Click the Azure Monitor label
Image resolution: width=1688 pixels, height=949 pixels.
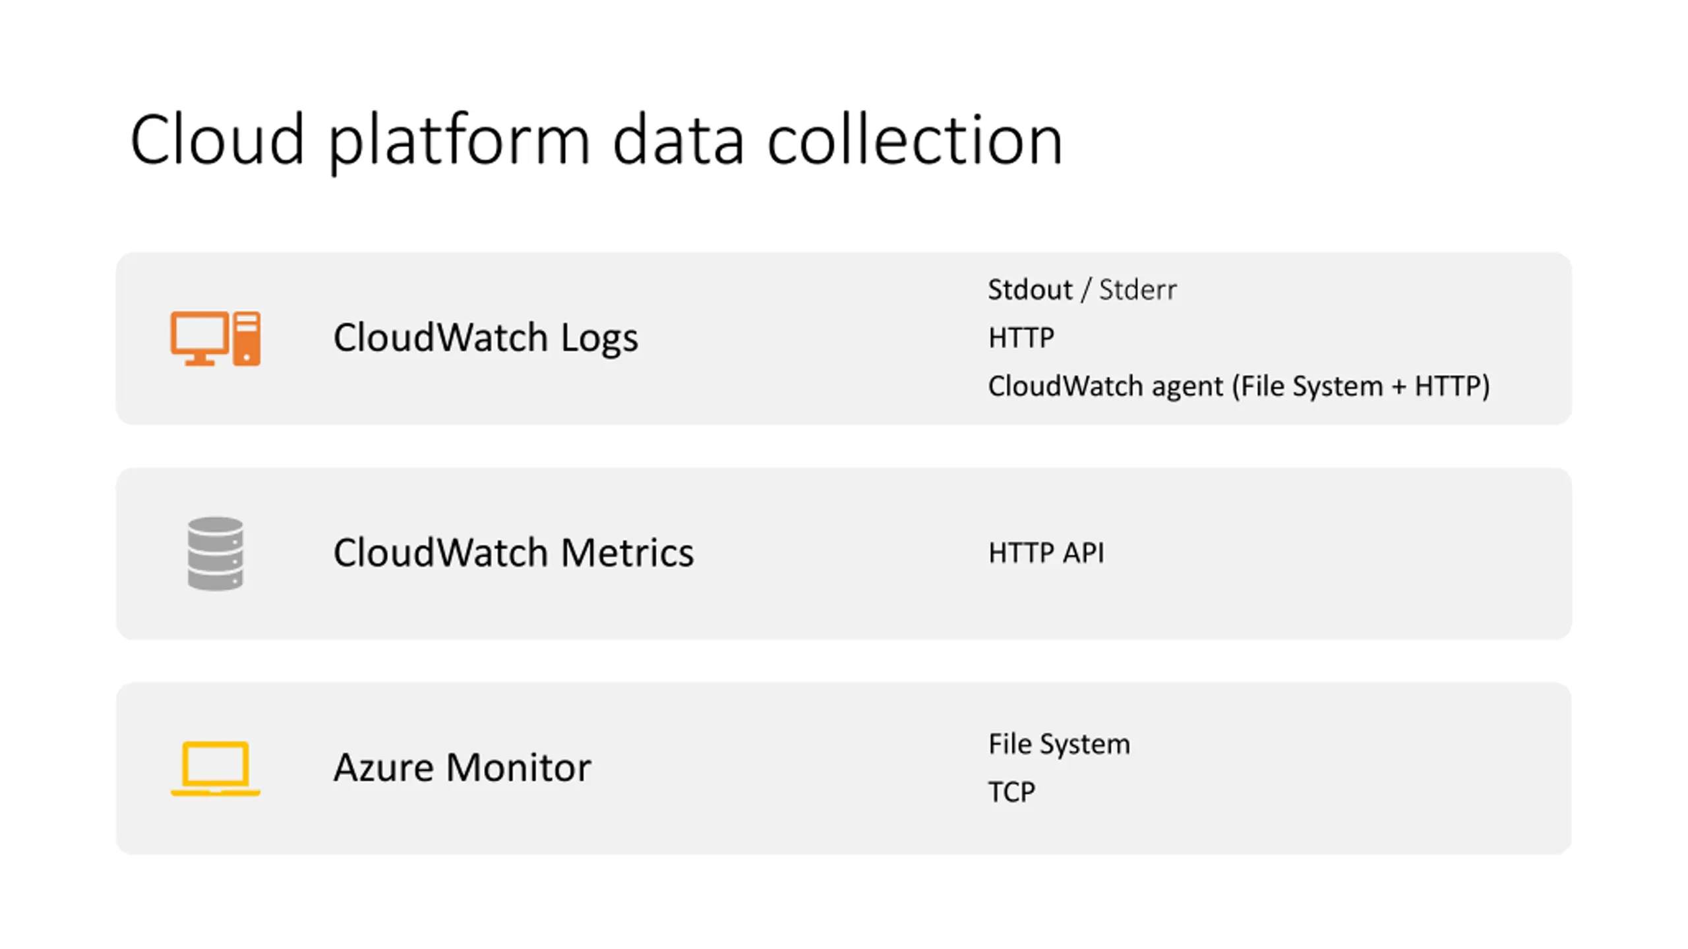tap(462, 768)
